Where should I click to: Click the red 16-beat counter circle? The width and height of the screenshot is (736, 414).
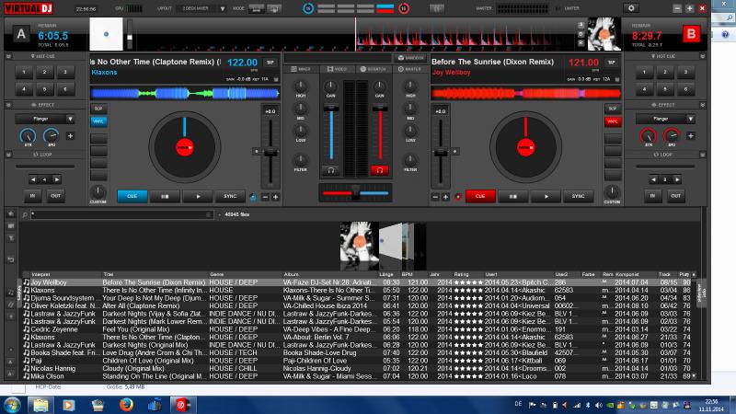pos(404,8)
